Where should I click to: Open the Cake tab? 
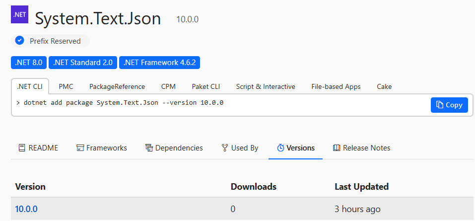[384, 86]
